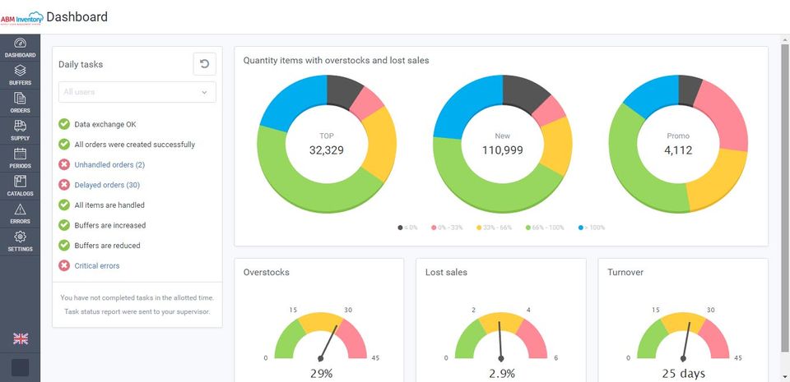This screenshot has width=790, height=382.
Task: Click the vertical scrollbar thumb
Action: 785,196
